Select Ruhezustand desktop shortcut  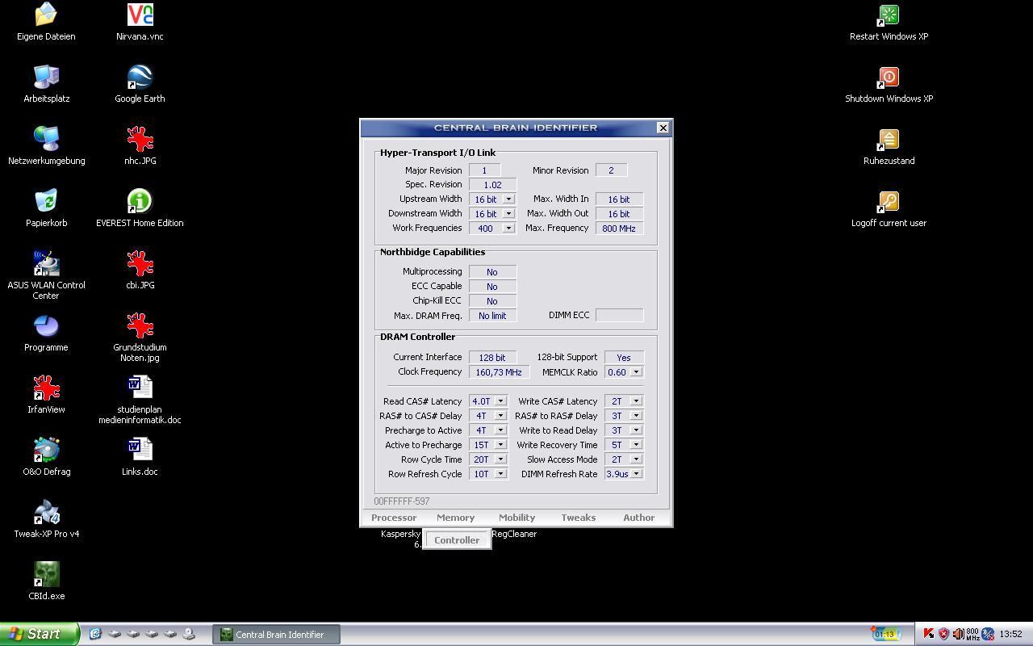tap(889, 146)
